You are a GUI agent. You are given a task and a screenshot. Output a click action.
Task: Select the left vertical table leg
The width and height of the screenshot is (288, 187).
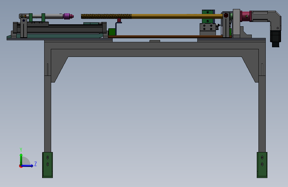pos(48,114)
